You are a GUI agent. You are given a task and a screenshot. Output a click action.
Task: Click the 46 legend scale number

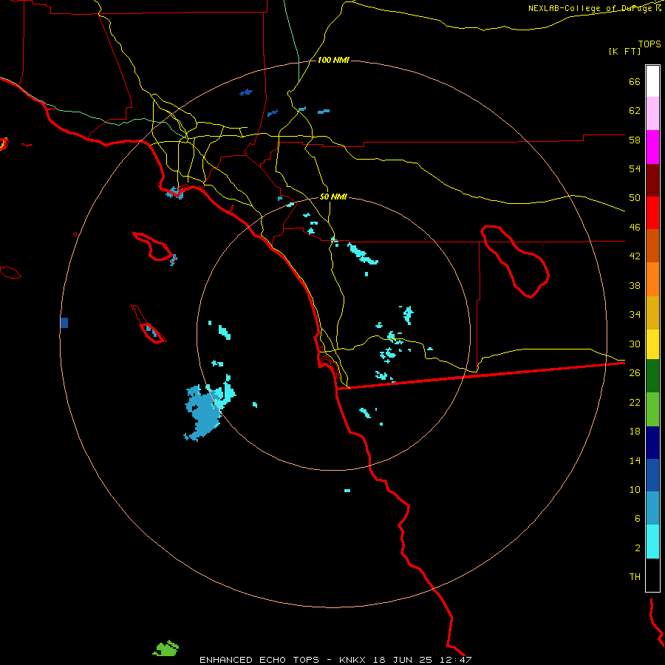tap(635, 228)
